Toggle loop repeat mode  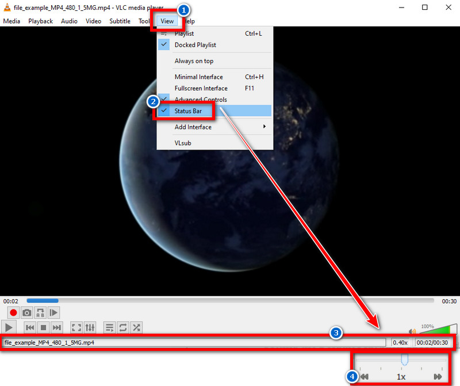tap(123, 327)
